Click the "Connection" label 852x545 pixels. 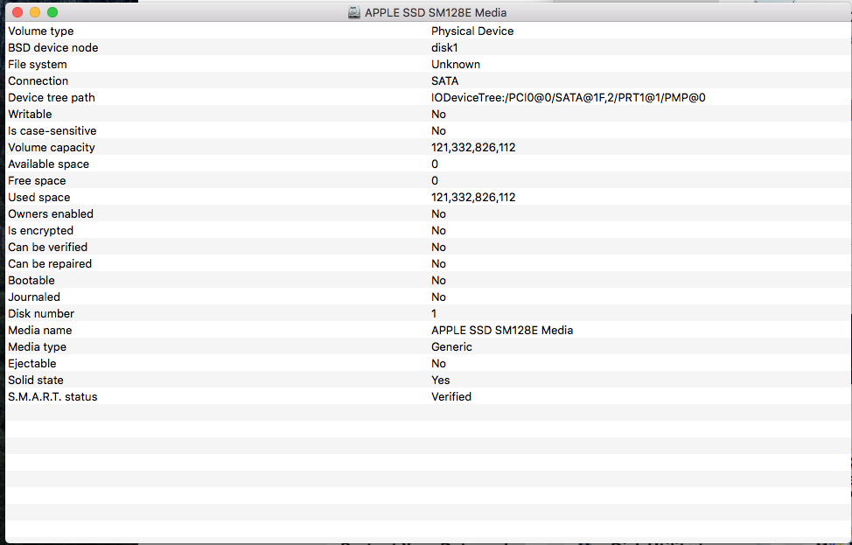click(x=38, y=81)
